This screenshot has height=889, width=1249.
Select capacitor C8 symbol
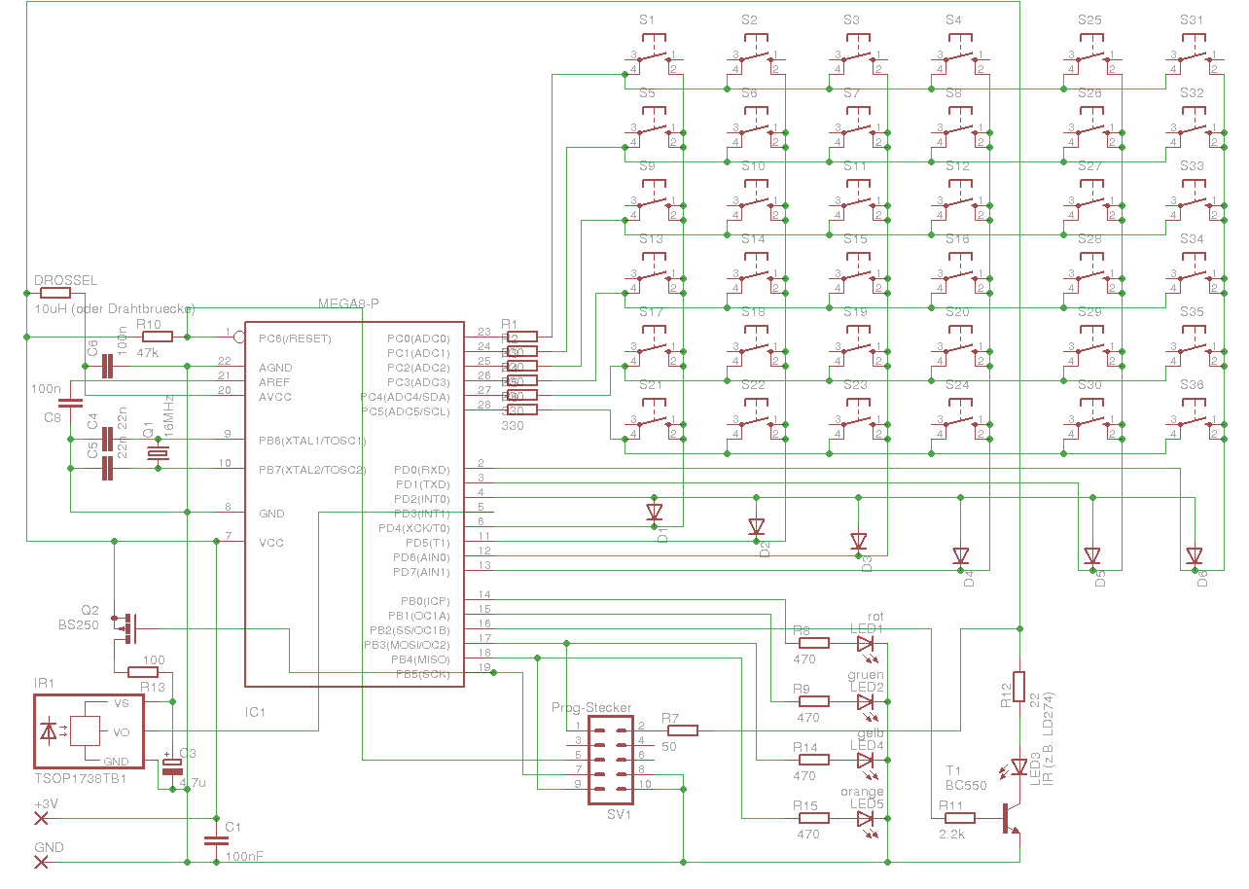tap(70, 402)
